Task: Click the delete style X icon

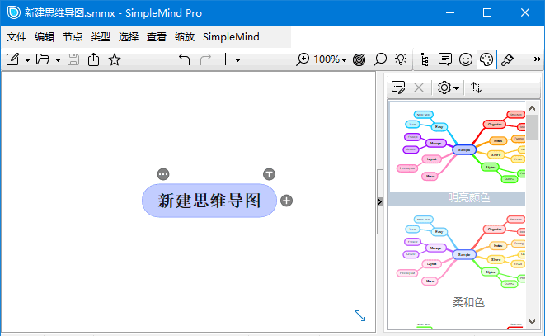Action: click(x=419, y=88)
